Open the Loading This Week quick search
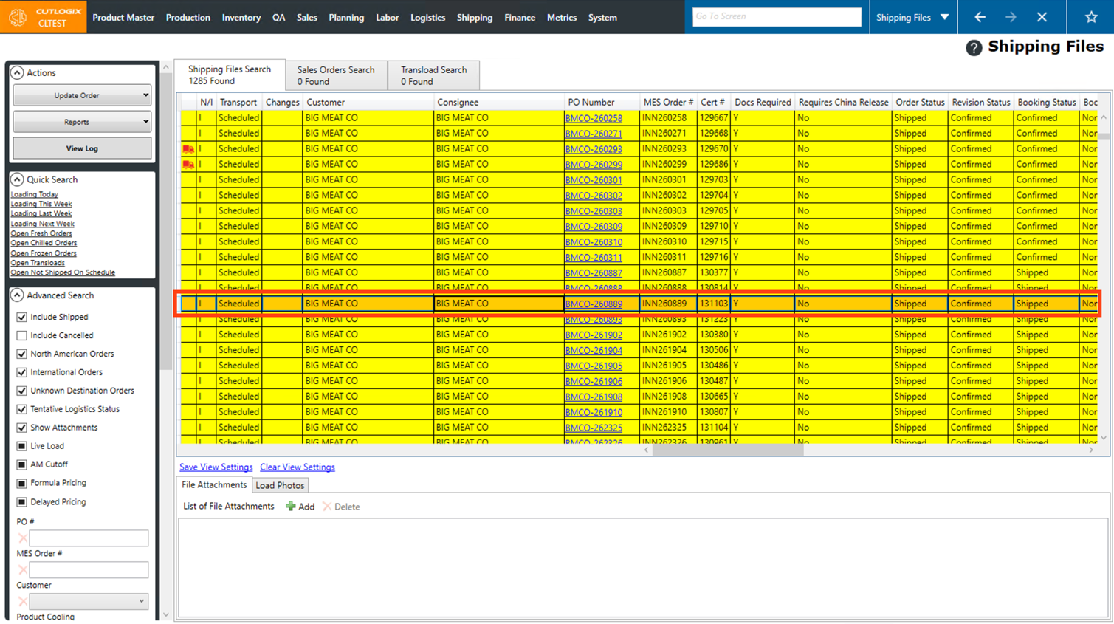 tap(41, 204)
